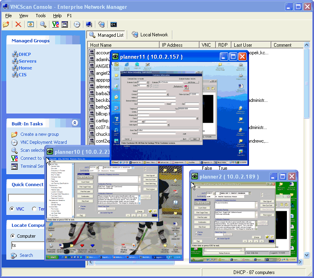Switch to the Managed List tab
The height and width of the screenshot is (278, 314).
click(107, 35)
